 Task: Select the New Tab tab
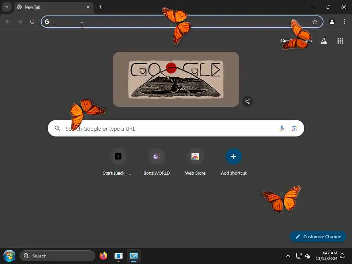tap(54, 7)
